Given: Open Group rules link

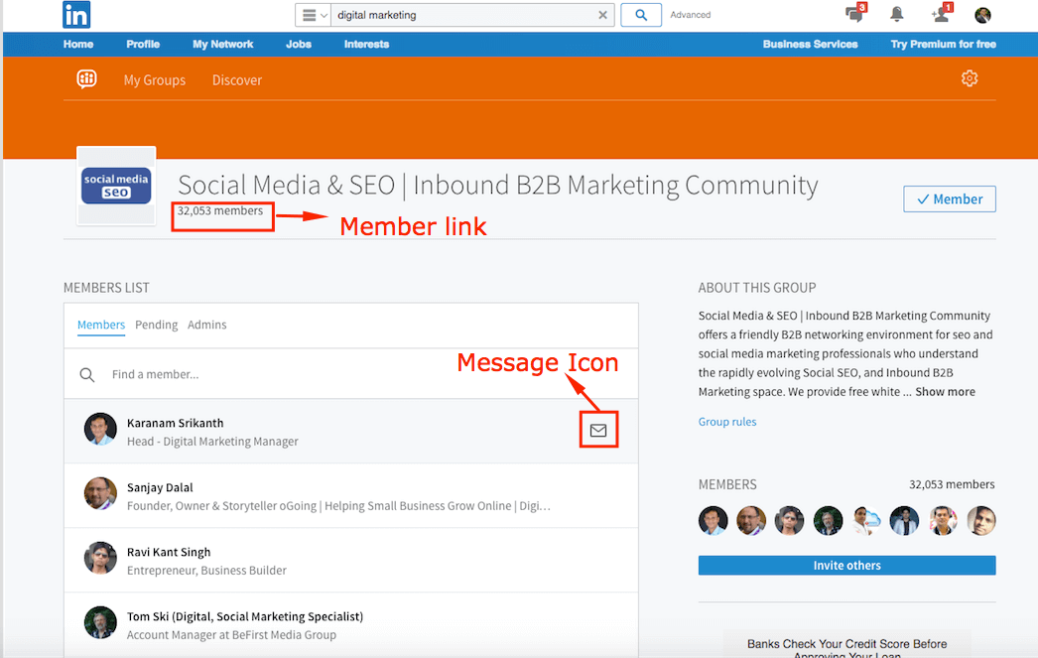Looking at the screenshot, I should point(727,422).
